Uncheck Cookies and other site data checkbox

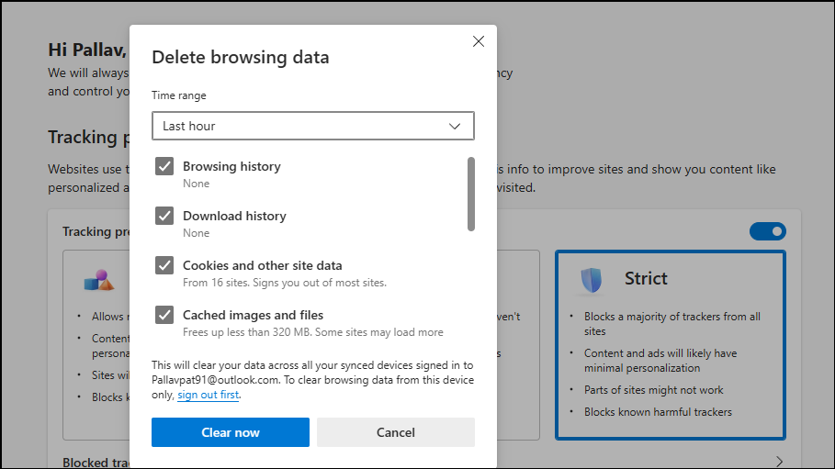click(164, 265)
